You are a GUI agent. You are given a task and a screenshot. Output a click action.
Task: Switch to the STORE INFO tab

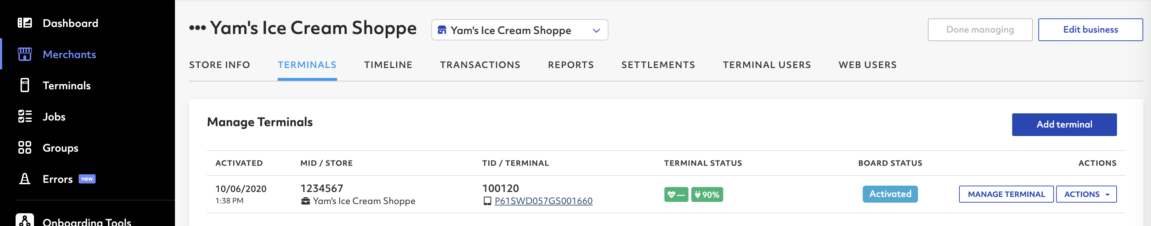coord(219,65)
